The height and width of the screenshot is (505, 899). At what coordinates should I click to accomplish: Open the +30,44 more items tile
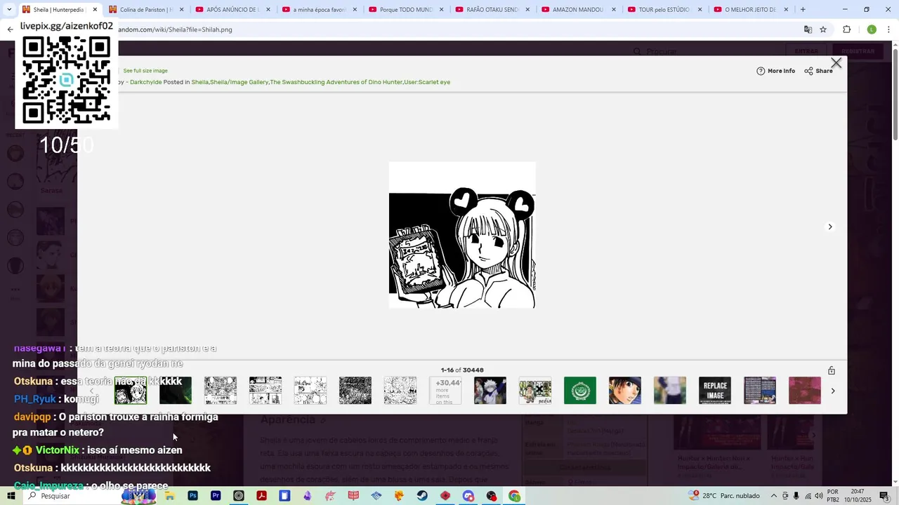(x=445, y=391)
